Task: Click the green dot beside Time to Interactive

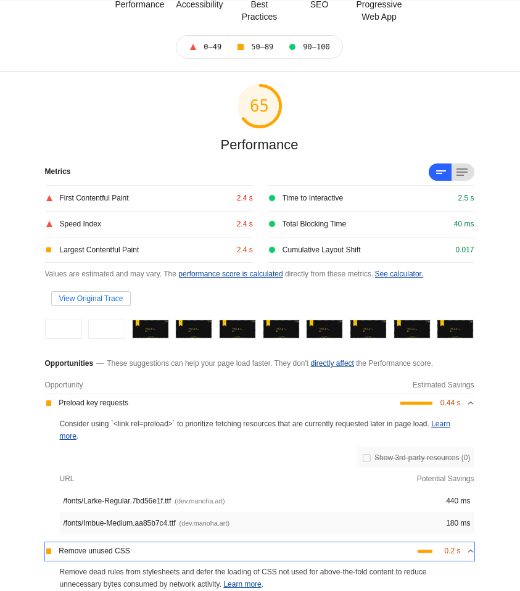Action: click(x=271, y=198)
